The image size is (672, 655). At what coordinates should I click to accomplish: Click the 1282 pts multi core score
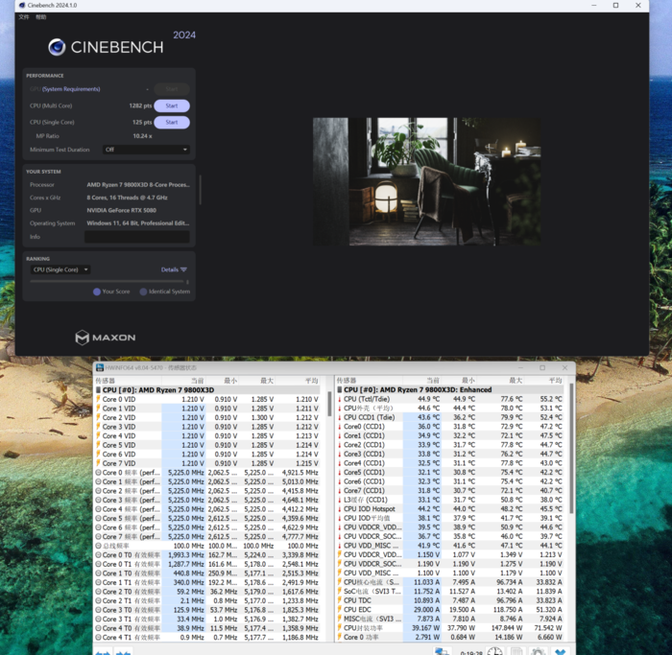pyautogui.click(x=140, y=105)
